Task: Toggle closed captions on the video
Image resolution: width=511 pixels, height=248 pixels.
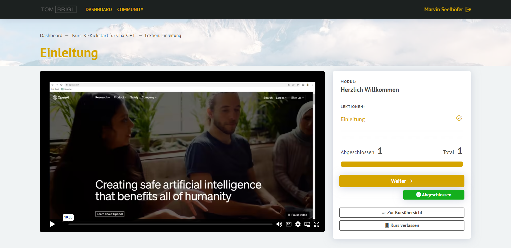Action: pyautogui.click(x=289, y=224)
